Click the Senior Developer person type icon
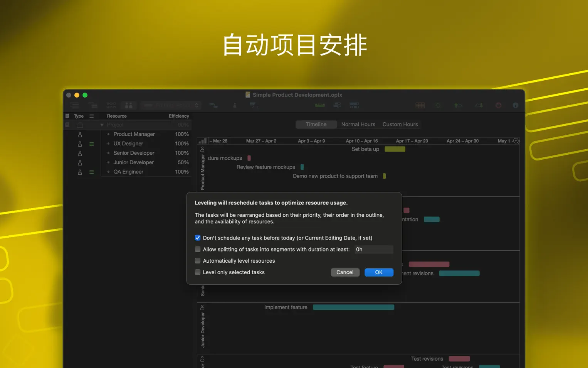588x368 pixels. click(80, 153)
